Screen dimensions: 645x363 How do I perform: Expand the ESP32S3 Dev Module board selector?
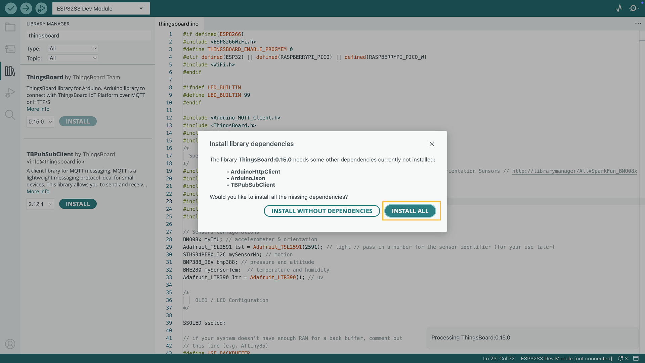tap(101, 8)
